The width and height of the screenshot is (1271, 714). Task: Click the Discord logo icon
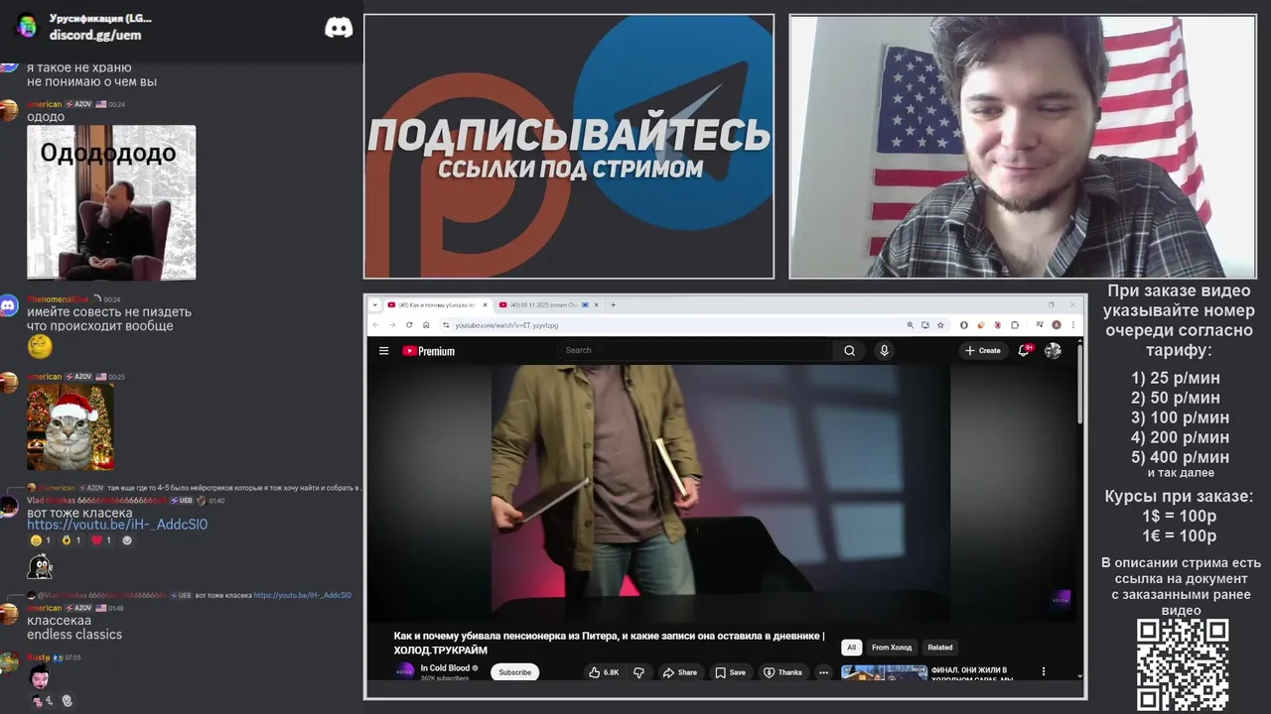339,28
